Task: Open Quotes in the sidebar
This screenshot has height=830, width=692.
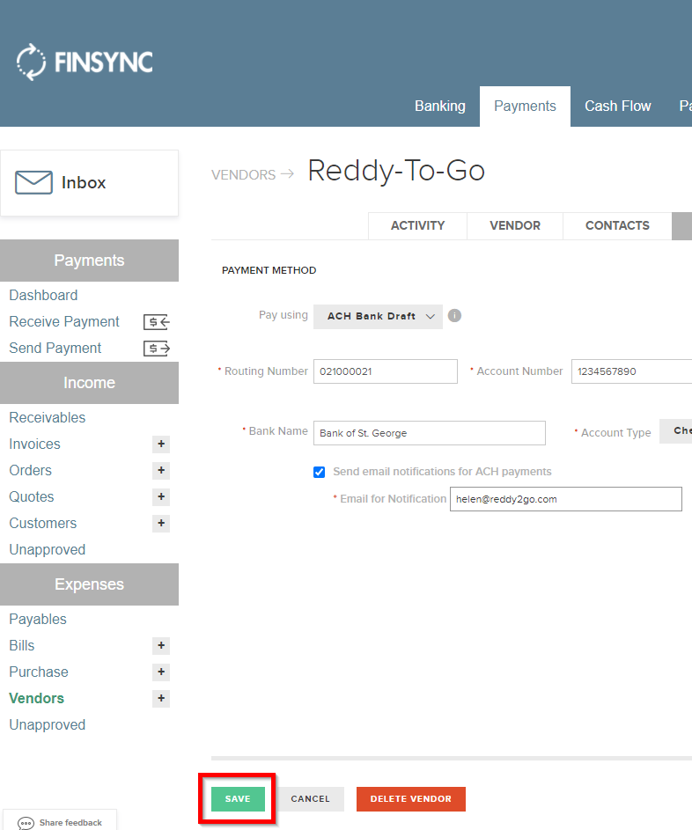Action: coord(32,497)
